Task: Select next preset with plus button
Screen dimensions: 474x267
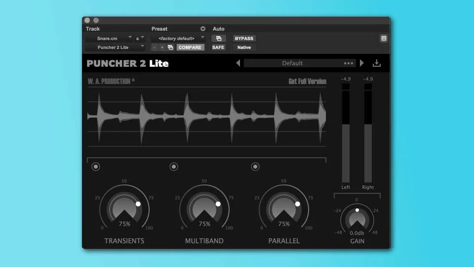Action: tap(162, 47)
